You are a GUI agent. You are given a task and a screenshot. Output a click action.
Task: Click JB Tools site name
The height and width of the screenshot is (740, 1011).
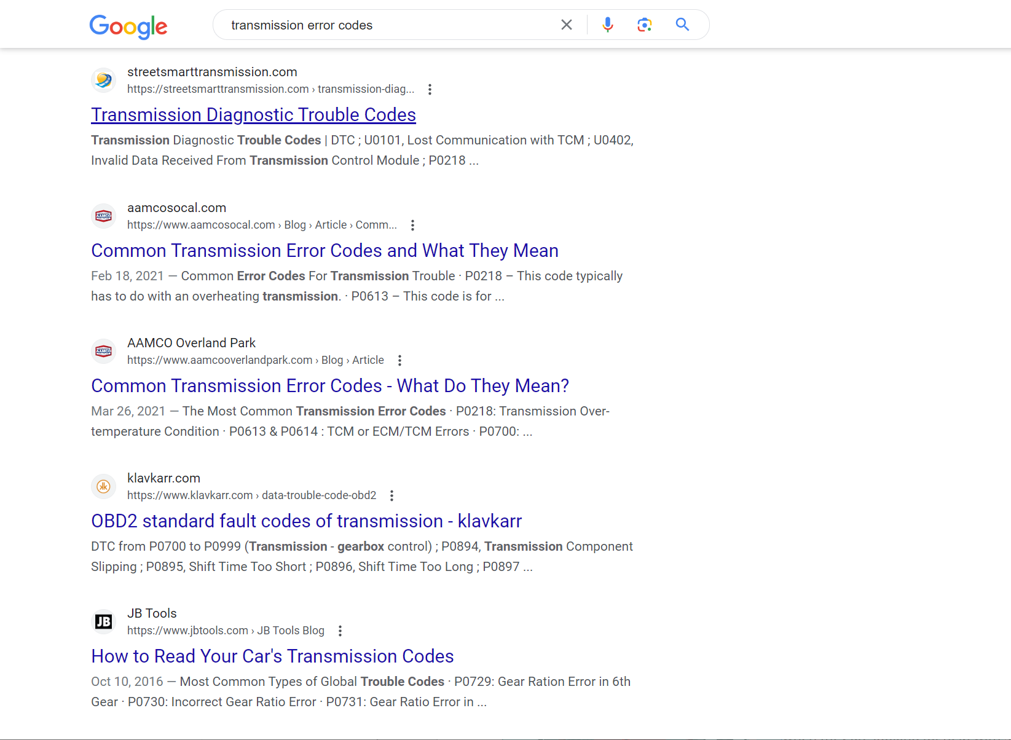(x=152, y=613)
